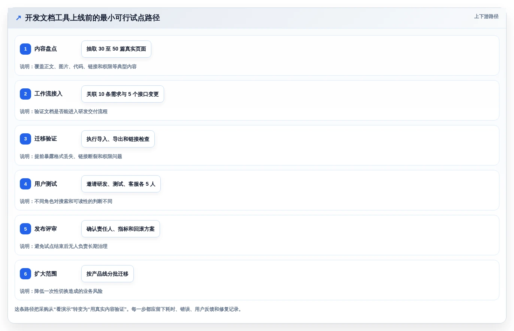Screen dimensions: 514x331
Task: Click step number badge 6
Action: (x=25, y=274)
